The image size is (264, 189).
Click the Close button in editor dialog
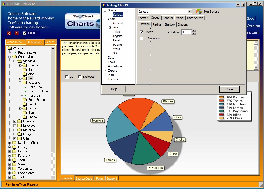[x=229, y=89]
